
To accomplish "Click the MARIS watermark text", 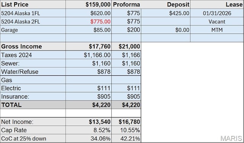I will 231,138.
